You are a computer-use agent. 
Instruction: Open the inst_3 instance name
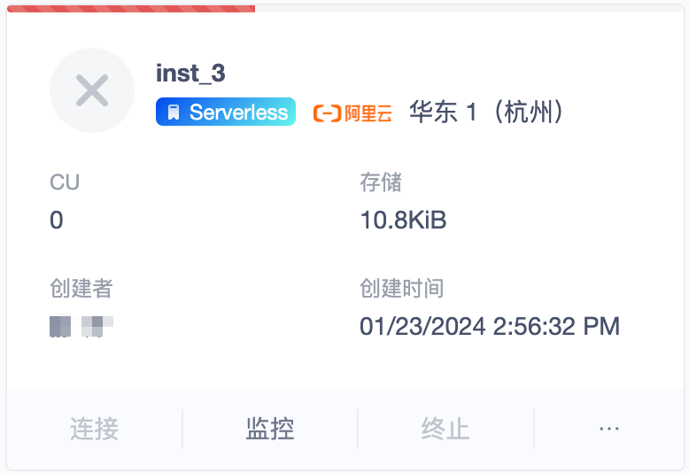coord(190,73)
